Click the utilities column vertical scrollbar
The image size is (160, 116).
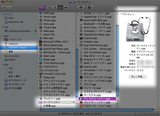(x=117, y=61)
